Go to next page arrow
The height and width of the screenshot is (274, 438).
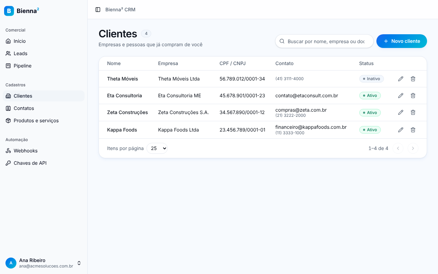click(413, 148)
